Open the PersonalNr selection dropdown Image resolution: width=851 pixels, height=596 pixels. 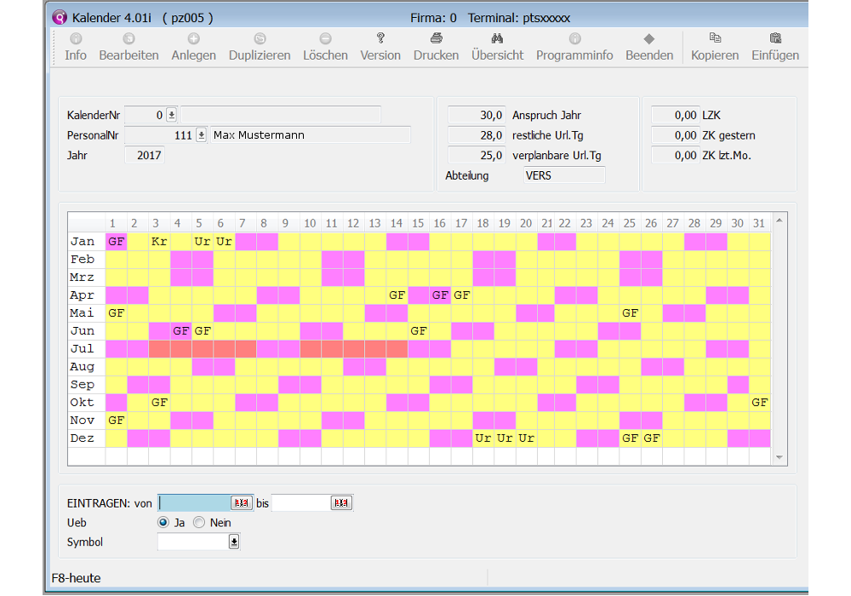201,135
